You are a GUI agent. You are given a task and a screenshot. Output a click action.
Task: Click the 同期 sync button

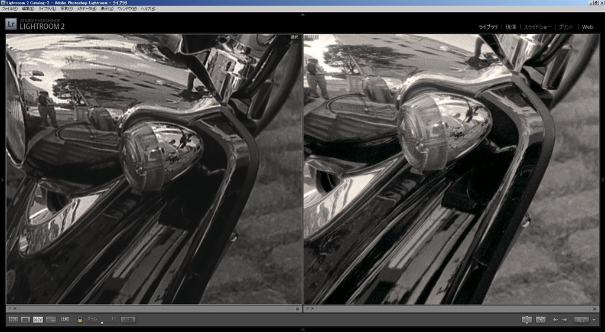coord(128,319)
